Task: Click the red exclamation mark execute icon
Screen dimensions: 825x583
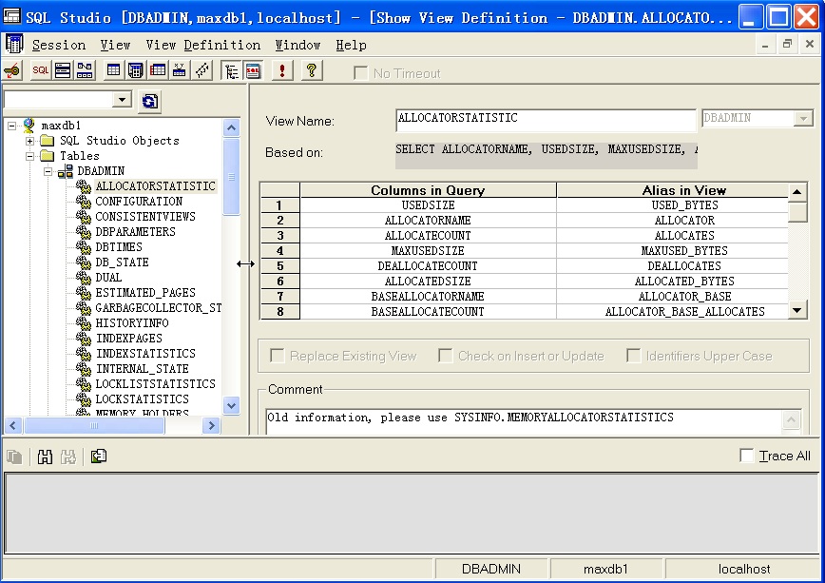Action: (282, 70)
